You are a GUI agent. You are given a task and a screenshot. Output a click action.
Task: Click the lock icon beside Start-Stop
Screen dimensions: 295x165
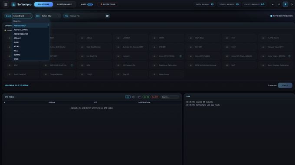pos(190,38)
